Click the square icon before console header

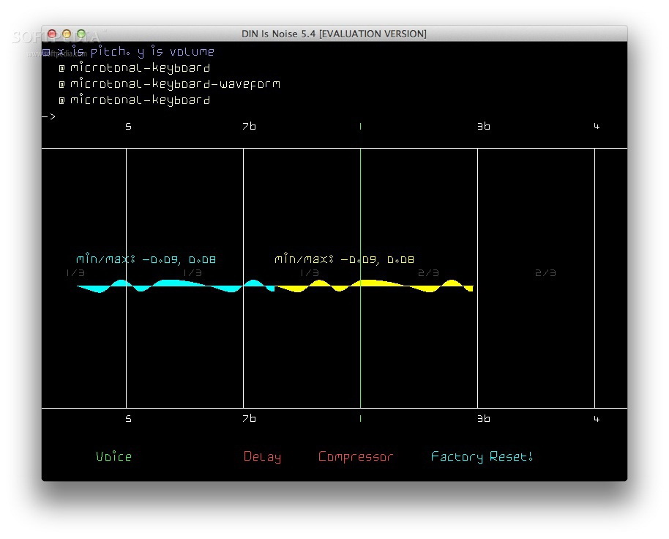46,53
